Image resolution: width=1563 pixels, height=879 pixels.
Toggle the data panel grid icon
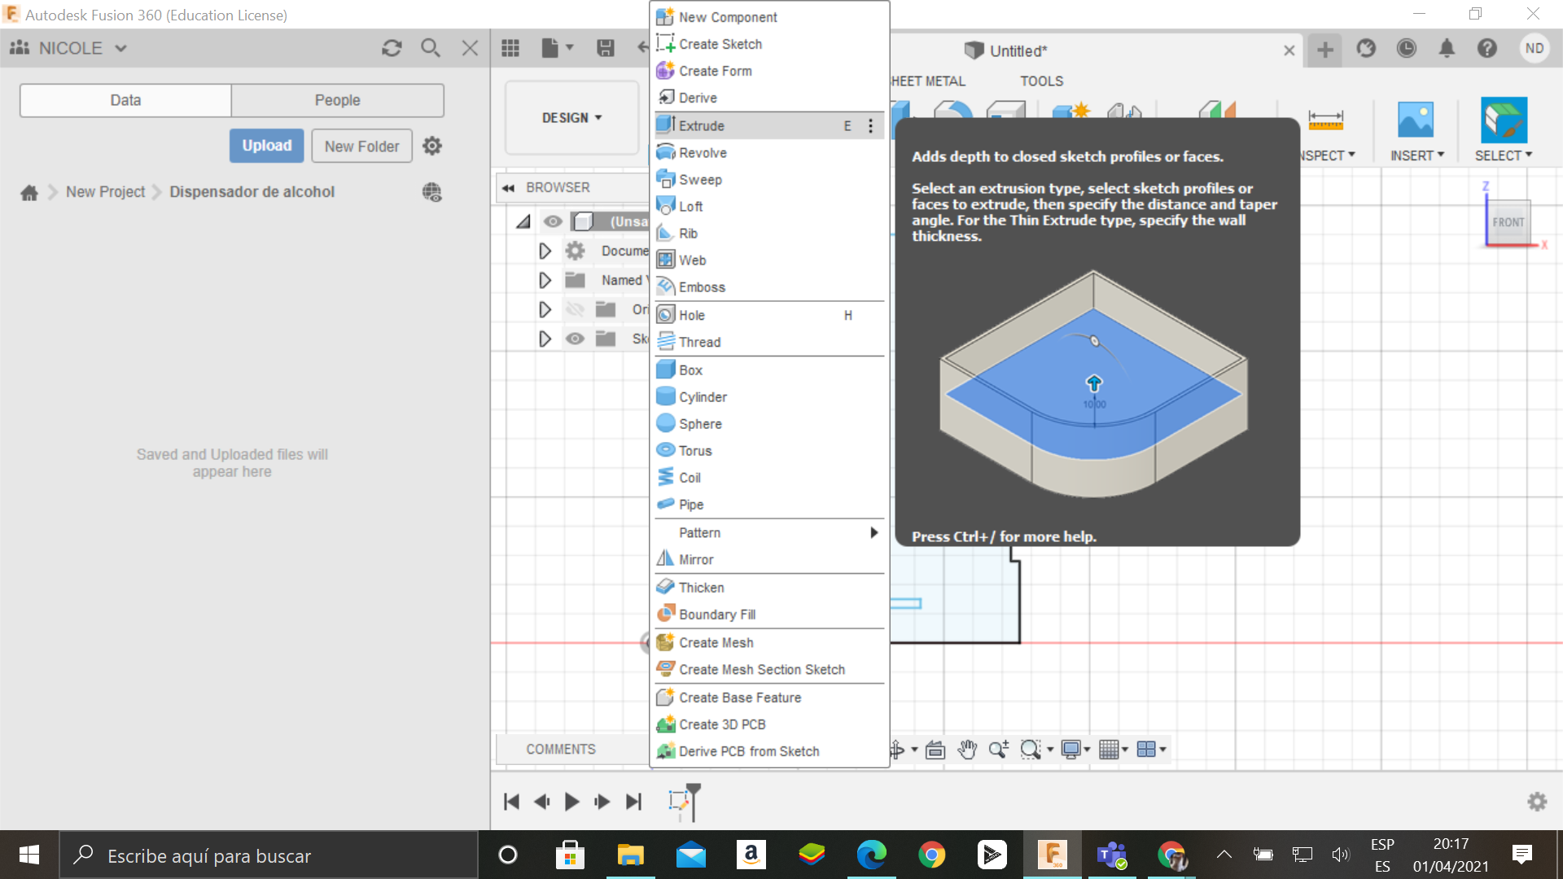(510, 48)
